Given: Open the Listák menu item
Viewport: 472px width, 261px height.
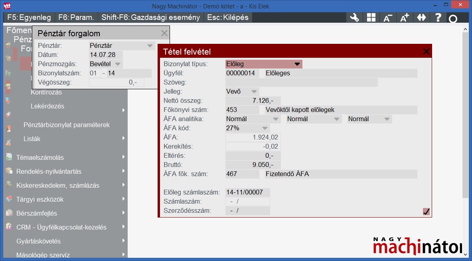Looking at the screenshot, I should [x=32, y=139].
